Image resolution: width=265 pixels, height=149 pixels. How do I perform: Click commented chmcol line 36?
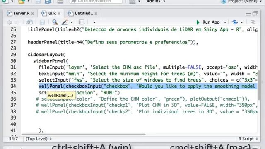point(143,99)
